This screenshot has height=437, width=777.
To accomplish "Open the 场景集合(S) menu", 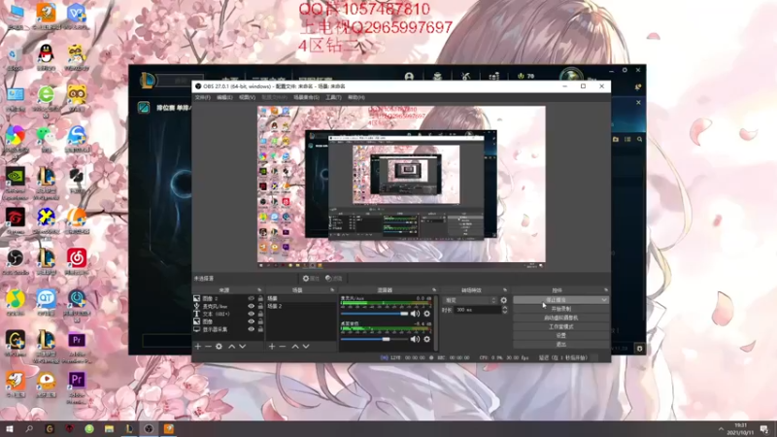I will coord(306,98).
